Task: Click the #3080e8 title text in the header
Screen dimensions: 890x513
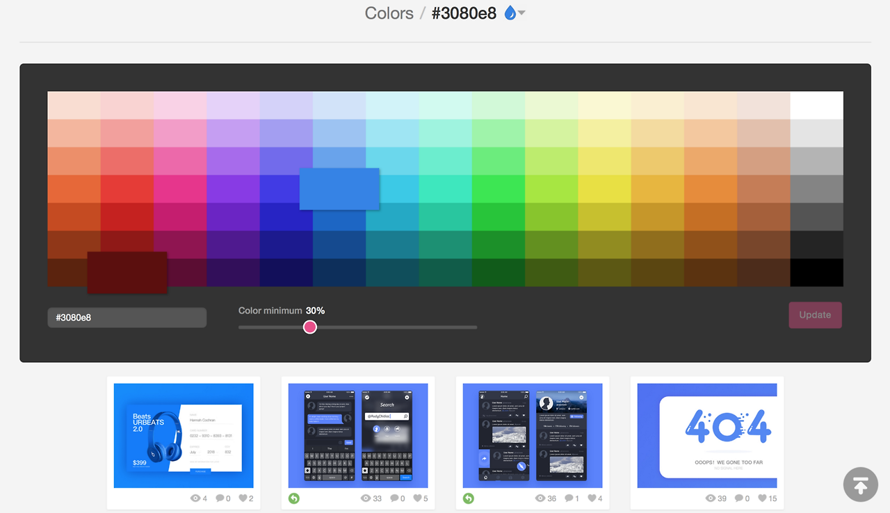Action: pos(464,13)
